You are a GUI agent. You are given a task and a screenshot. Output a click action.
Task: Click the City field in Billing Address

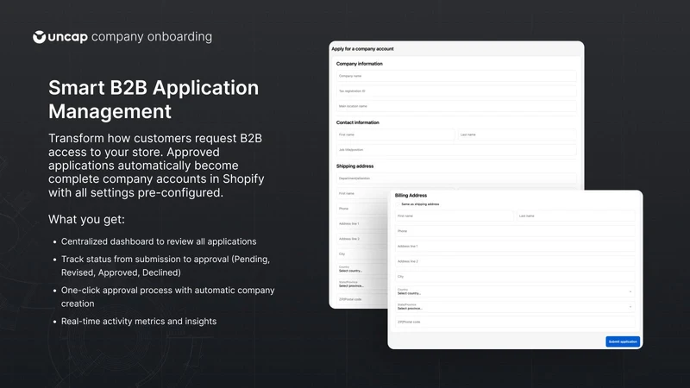pyautogui.click(x=515, y=276)
